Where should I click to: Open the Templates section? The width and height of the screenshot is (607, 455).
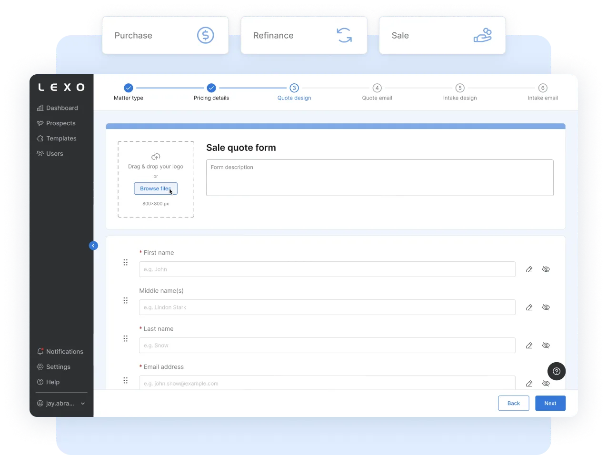[x=61, y=138]
